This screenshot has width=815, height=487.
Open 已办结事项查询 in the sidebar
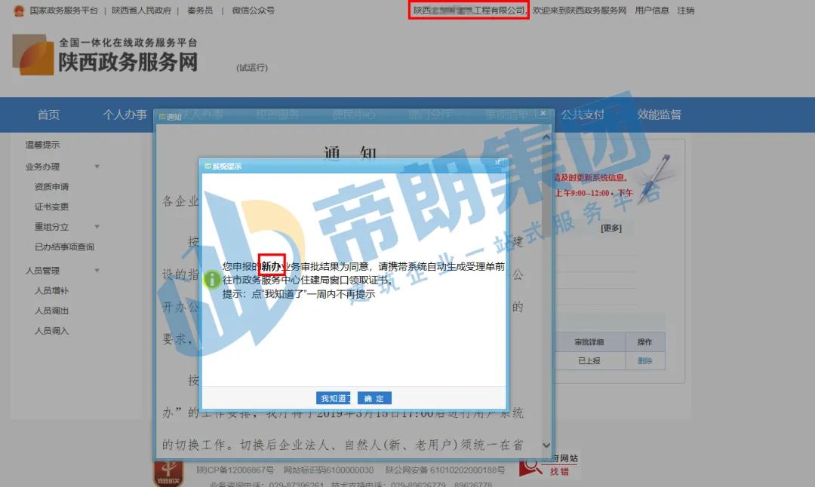64,247
